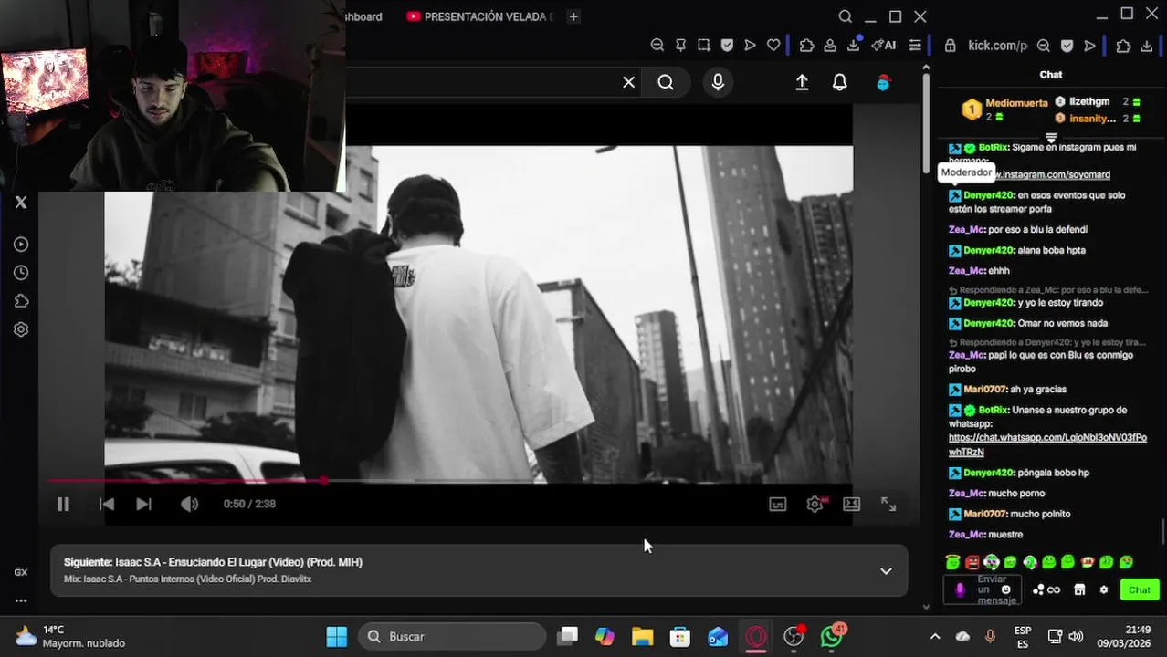
Task: Open extensions puzzle icon in main window
Action: point(806,46)
